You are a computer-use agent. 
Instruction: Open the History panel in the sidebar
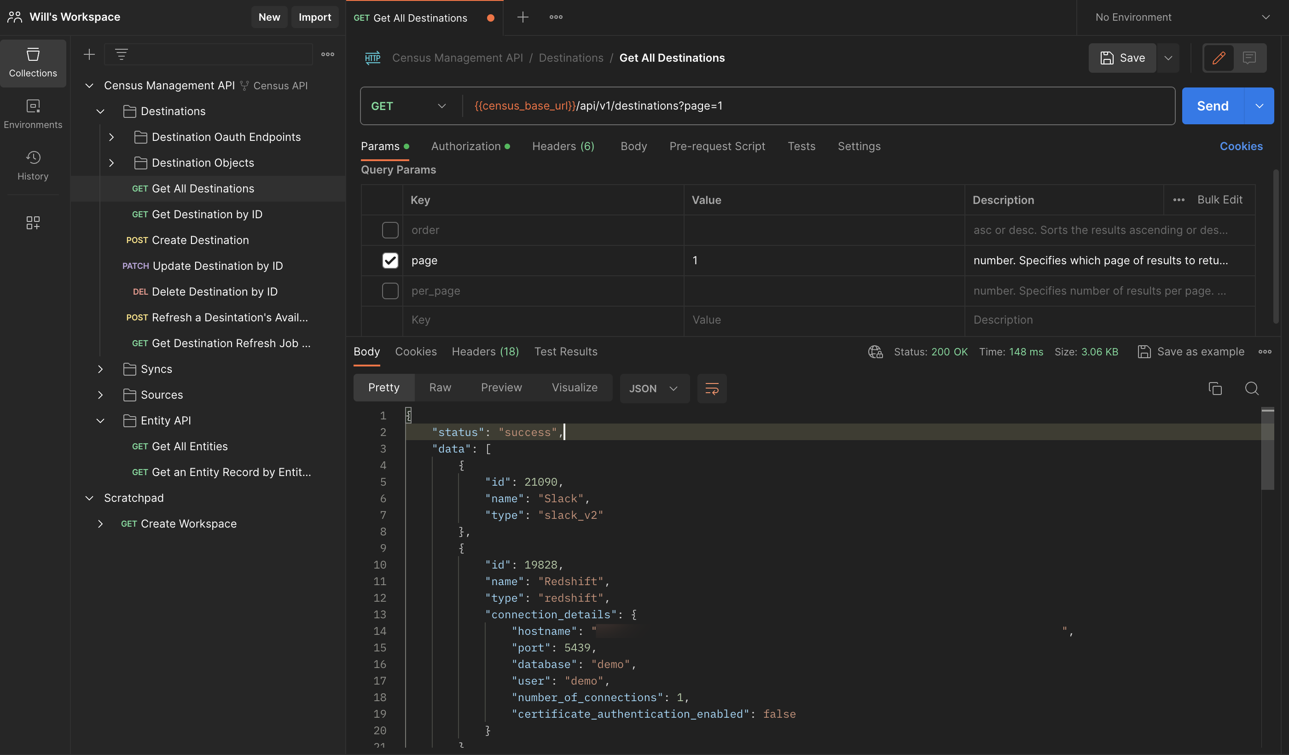[x=33, y=165]
